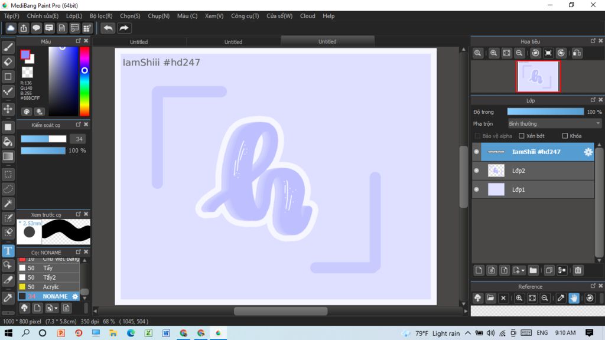Create a new layer in Layer panel

point(479,270)
